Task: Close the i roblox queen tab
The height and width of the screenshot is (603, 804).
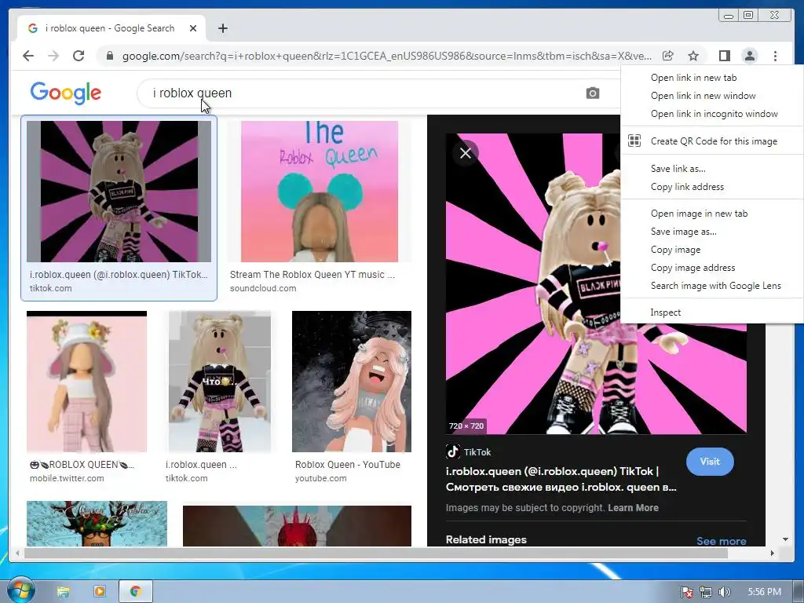Action: tap(193, 28)
